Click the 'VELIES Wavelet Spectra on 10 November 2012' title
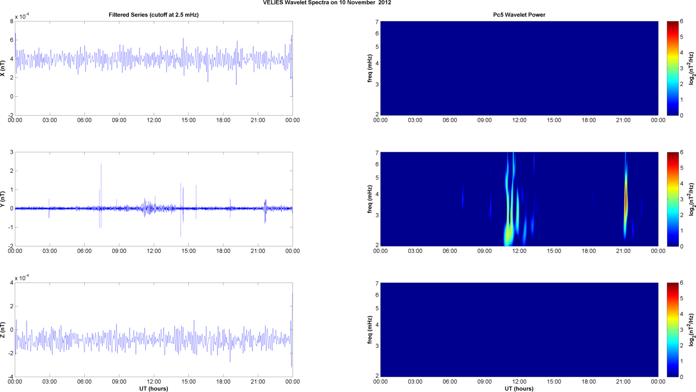Viewport: 696px width, 392px height. coord(327,3)
